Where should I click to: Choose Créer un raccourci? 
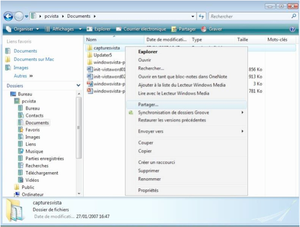[187, 162]
